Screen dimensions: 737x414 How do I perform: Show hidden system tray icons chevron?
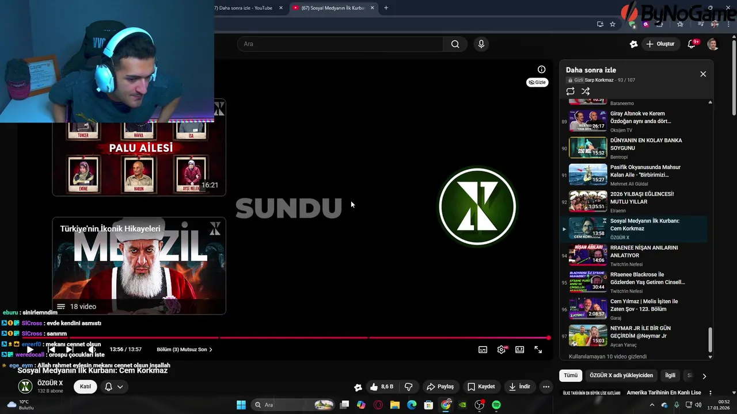652,405
